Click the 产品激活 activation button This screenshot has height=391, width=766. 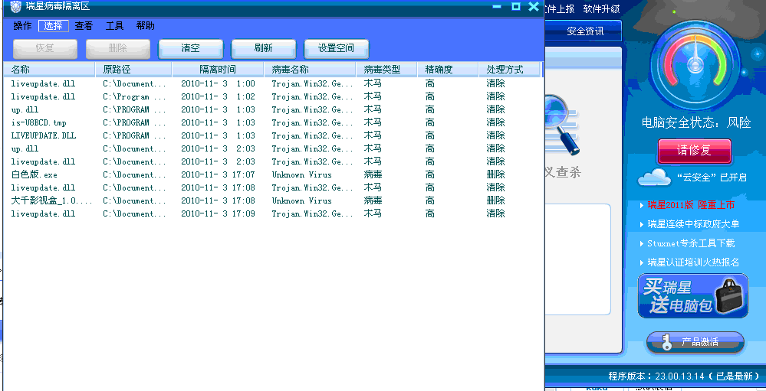point(695,342)
